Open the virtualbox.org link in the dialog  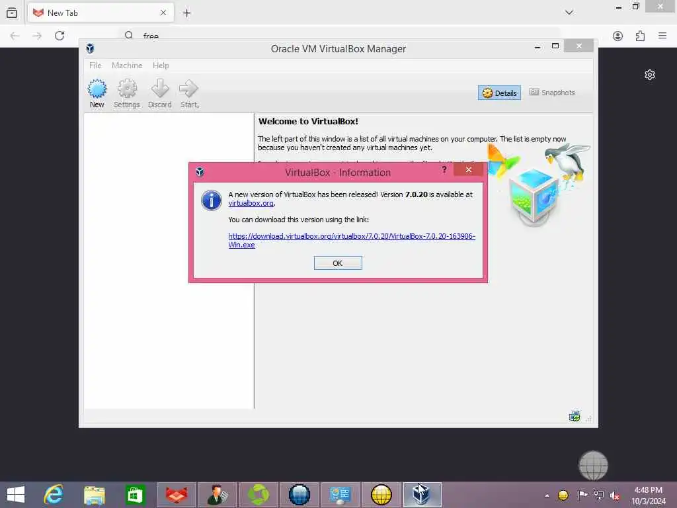point(251,203)
